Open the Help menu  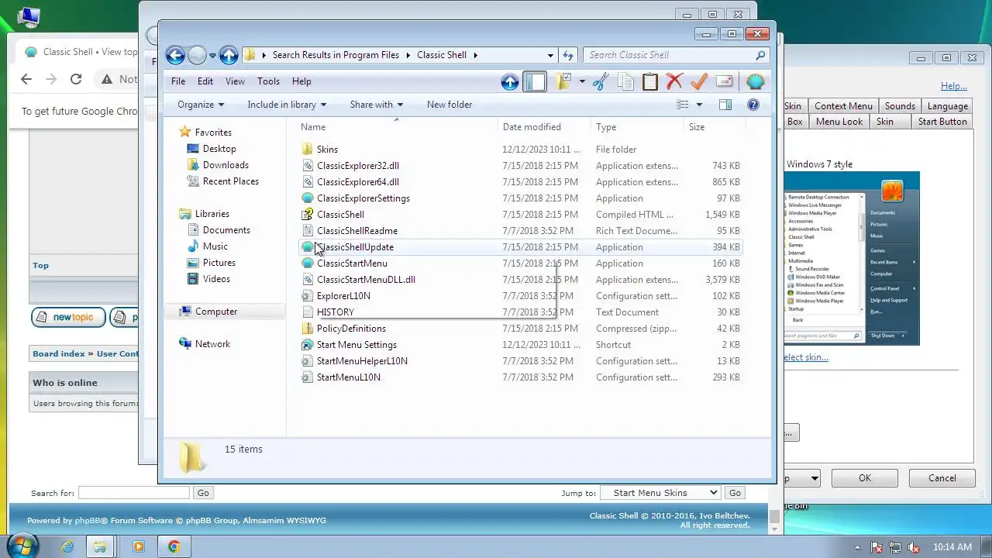tap(301, 81)
